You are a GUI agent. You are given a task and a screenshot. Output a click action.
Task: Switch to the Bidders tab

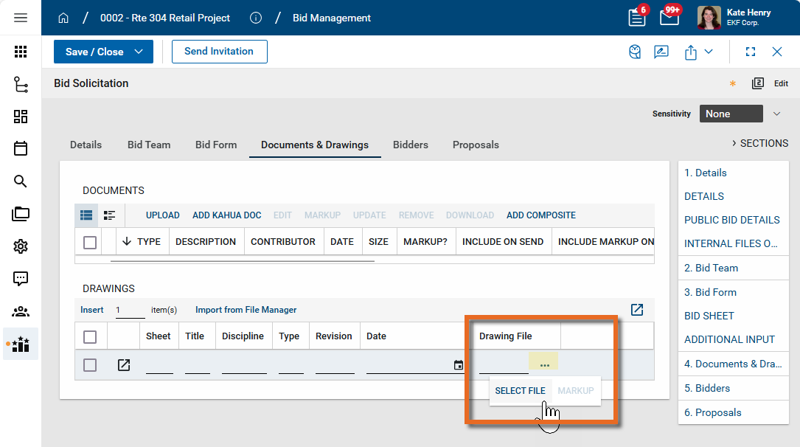(x=411, y=145)
